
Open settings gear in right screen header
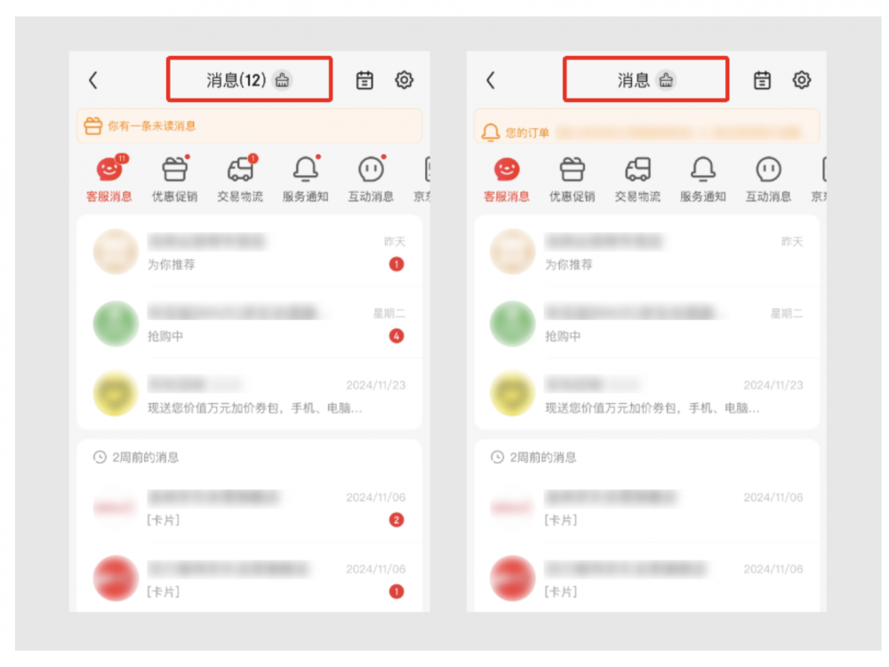click(x=801, y=80)
